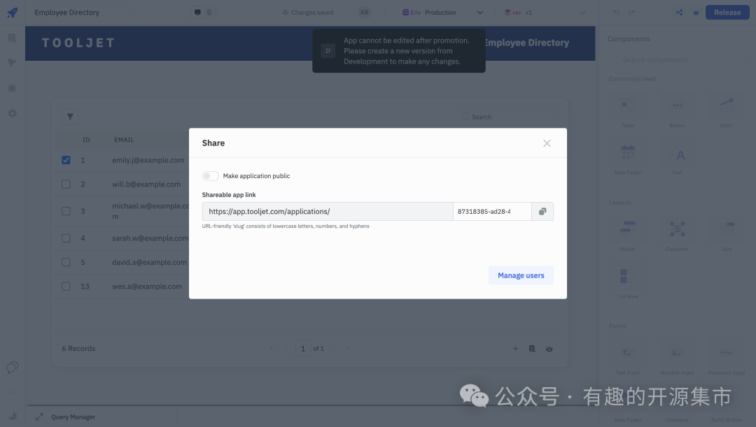
Task: Uncheck the row with emily.j@example.com
Action: pos(66,160)
